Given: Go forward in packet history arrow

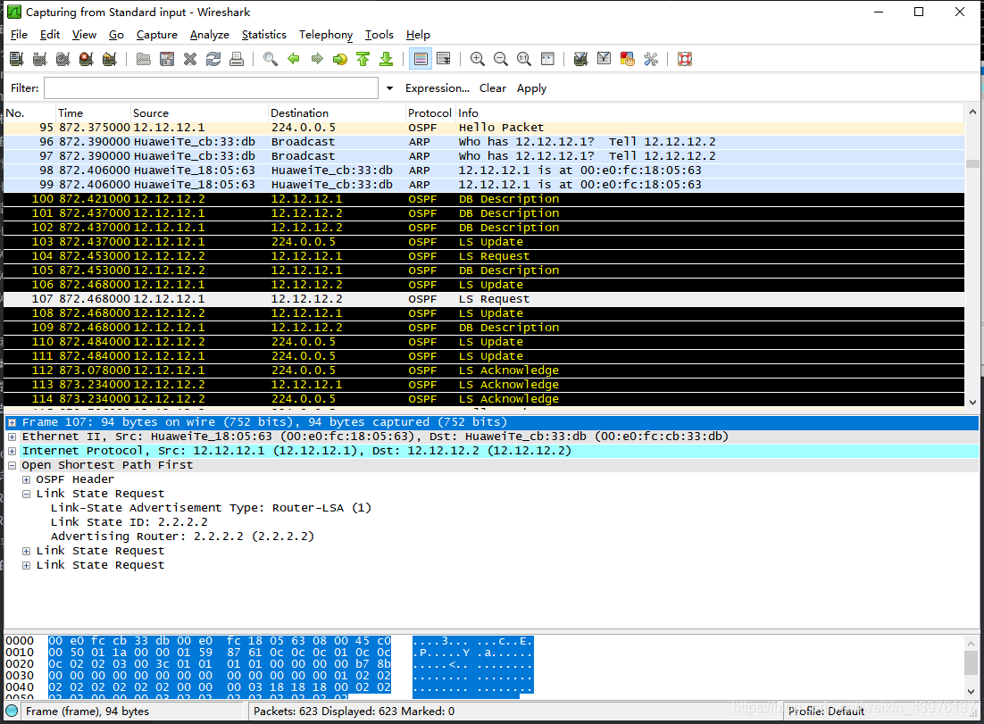Looking at the screenshot, I should pyautogui.click(x=317, y=59).
